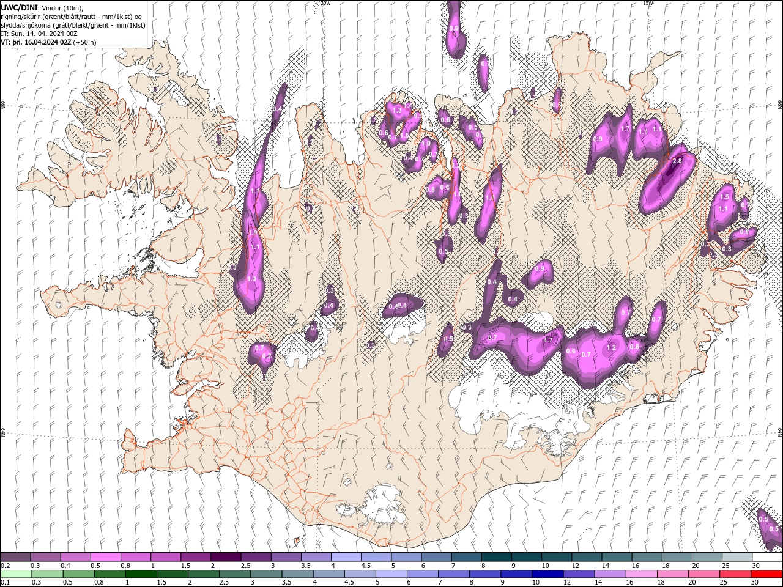
Task: Click the 'slydda/snjókoma' legend description line
Action: click(73, 25)
